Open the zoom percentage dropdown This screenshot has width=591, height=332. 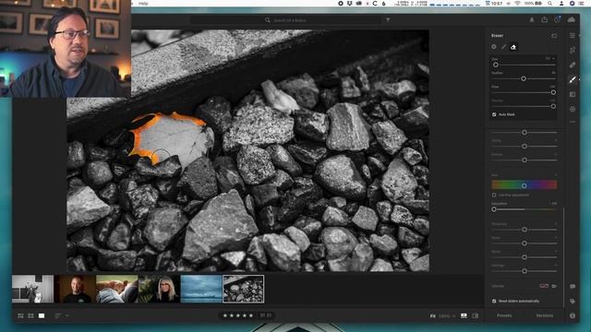(447, 315)
